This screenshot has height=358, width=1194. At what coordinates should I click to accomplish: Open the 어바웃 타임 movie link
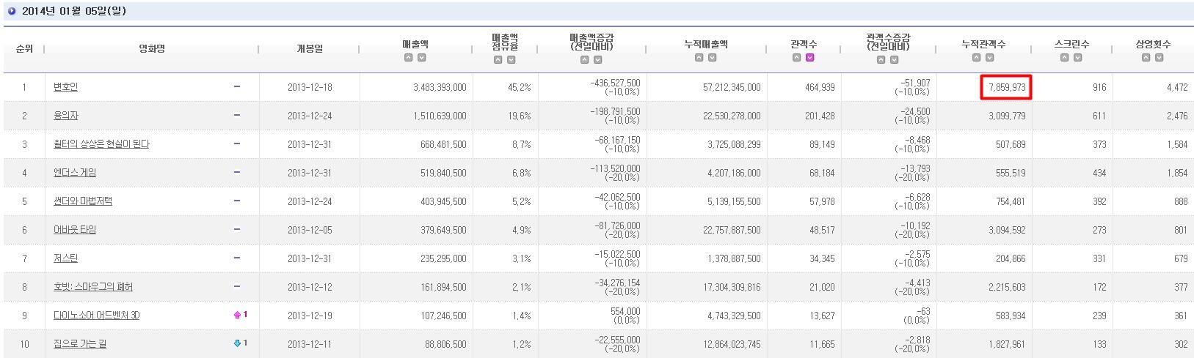click(x=75, y=230)
